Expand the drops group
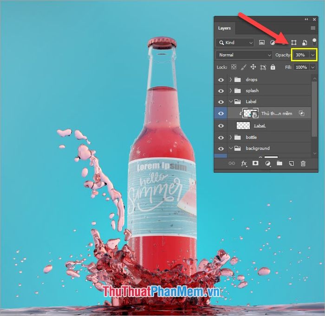The image size is (325, 316). click(x=230, y=80)
